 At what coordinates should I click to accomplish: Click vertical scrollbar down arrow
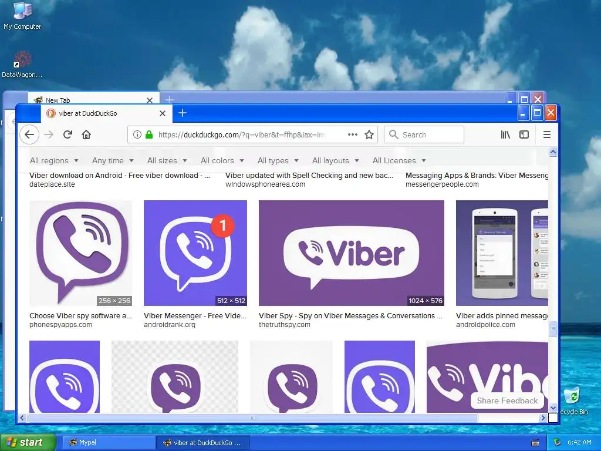(553, 408)
